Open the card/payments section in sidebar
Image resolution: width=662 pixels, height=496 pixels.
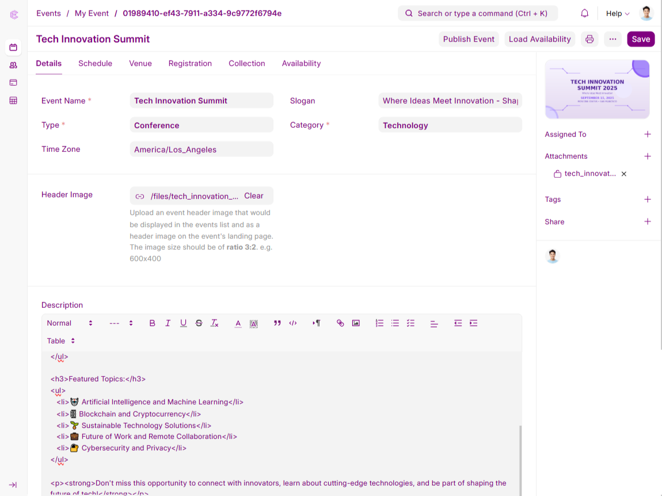point(13,82)
